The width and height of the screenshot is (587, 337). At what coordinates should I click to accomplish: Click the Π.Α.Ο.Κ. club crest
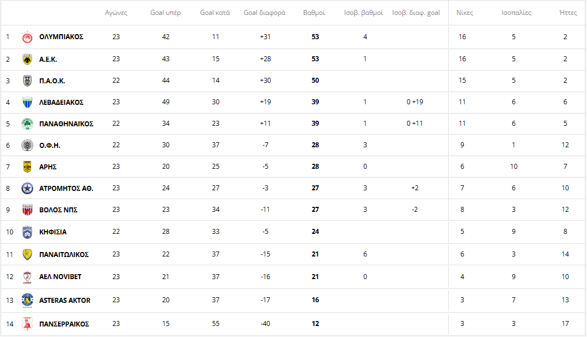[x=27, y=81]
